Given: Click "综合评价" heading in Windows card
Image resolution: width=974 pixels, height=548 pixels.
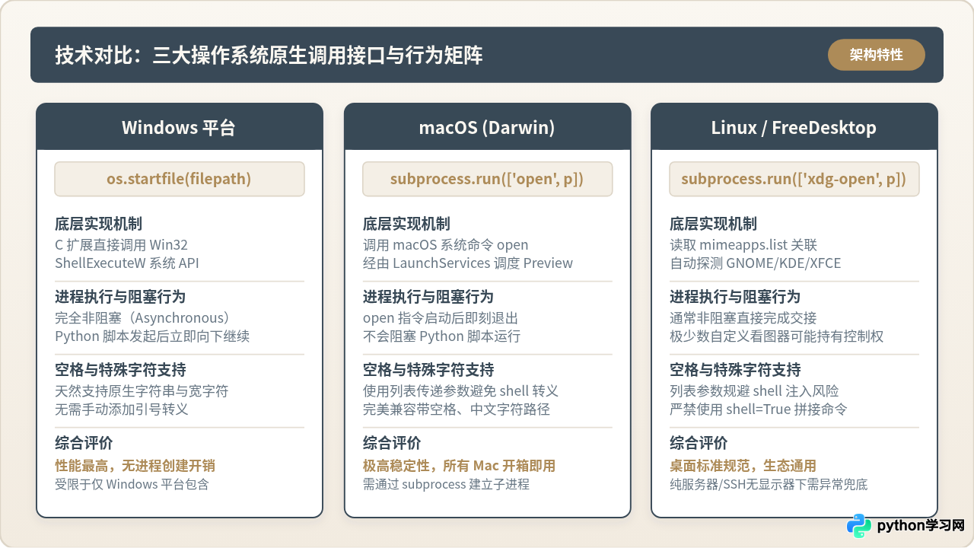Looking at the screenshot, I should (84, 443).
